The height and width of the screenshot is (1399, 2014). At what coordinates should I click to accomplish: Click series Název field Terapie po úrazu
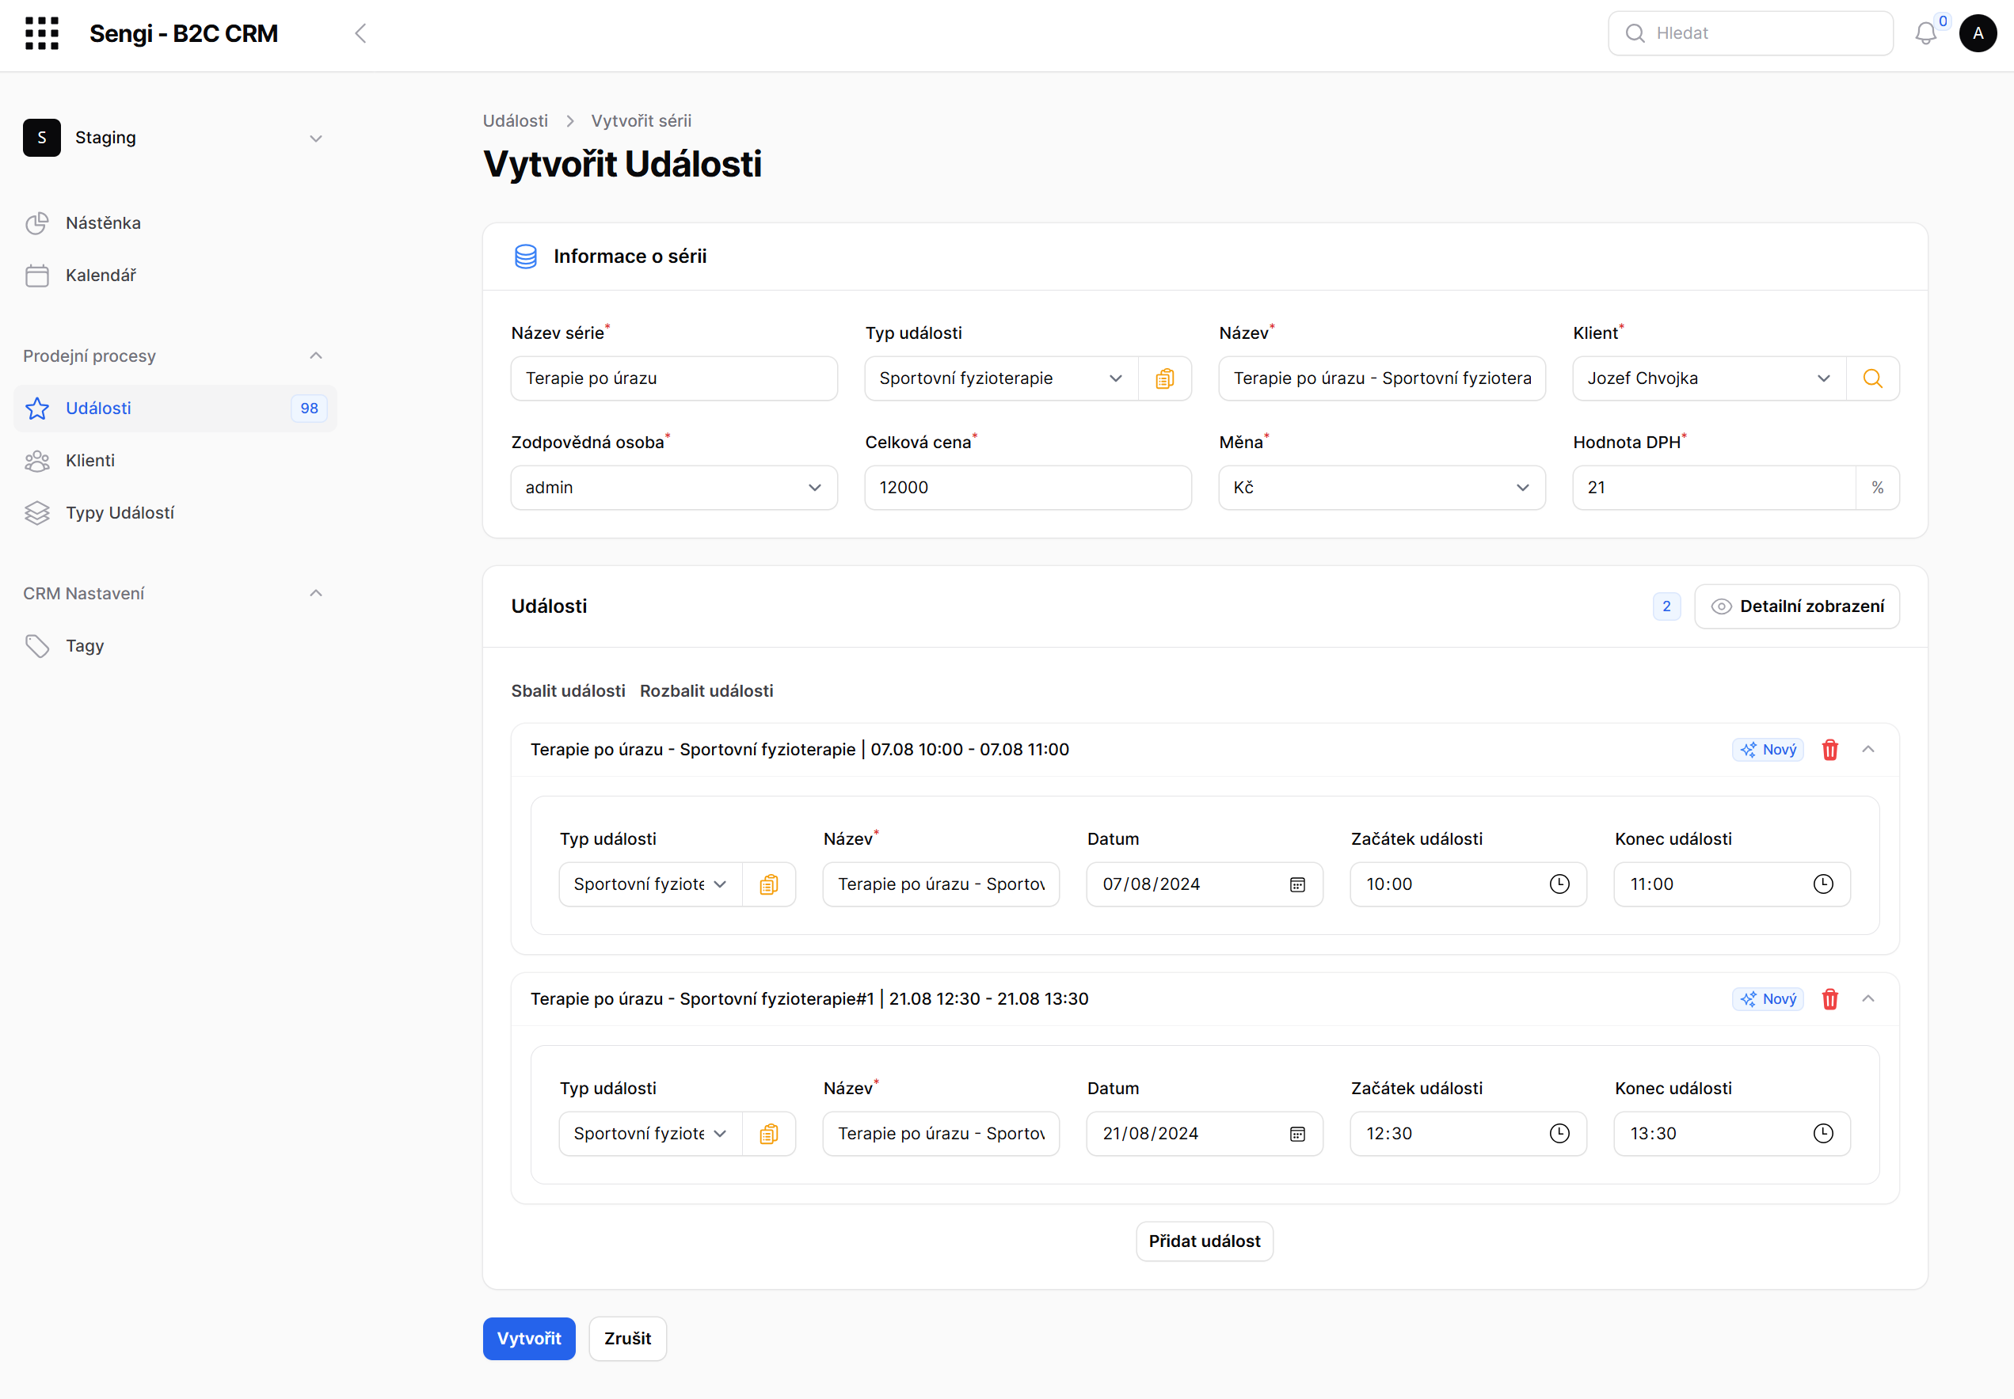click(x=1382, y=378)
